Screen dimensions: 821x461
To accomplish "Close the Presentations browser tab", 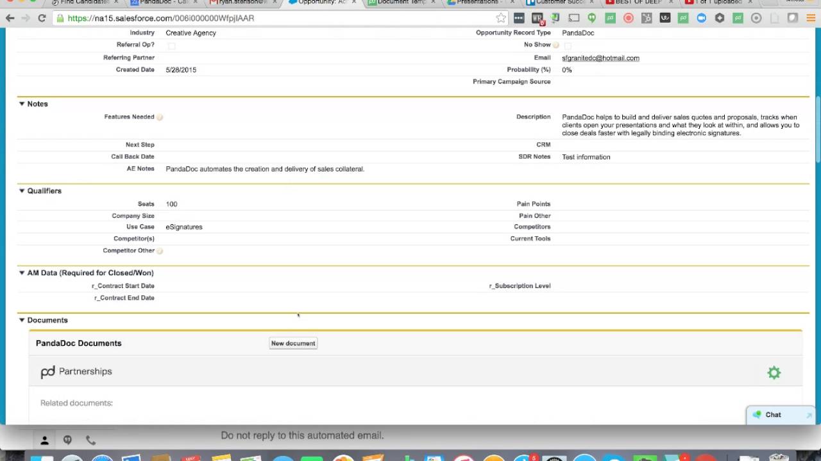I will point(512,3).
